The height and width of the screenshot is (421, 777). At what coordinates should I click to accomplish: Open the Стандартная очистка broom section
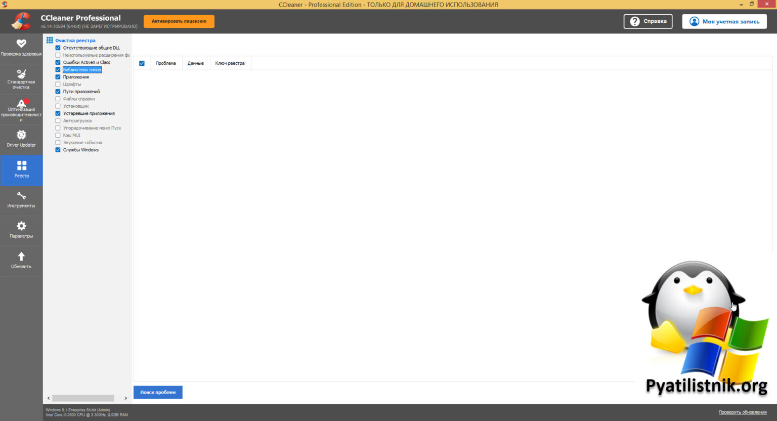click(x=21, y=79)
